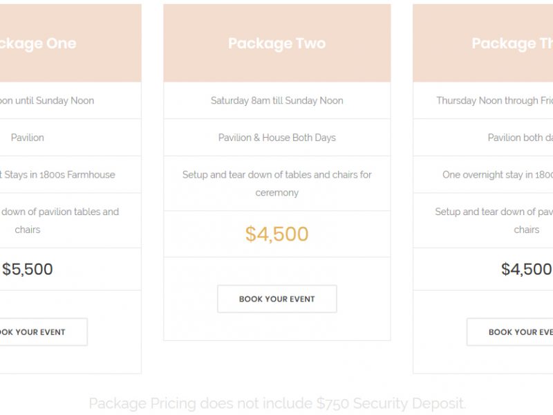The image size is (553, 415).
Task: Select the Package Two header
Action: click(x=277, y=43)
